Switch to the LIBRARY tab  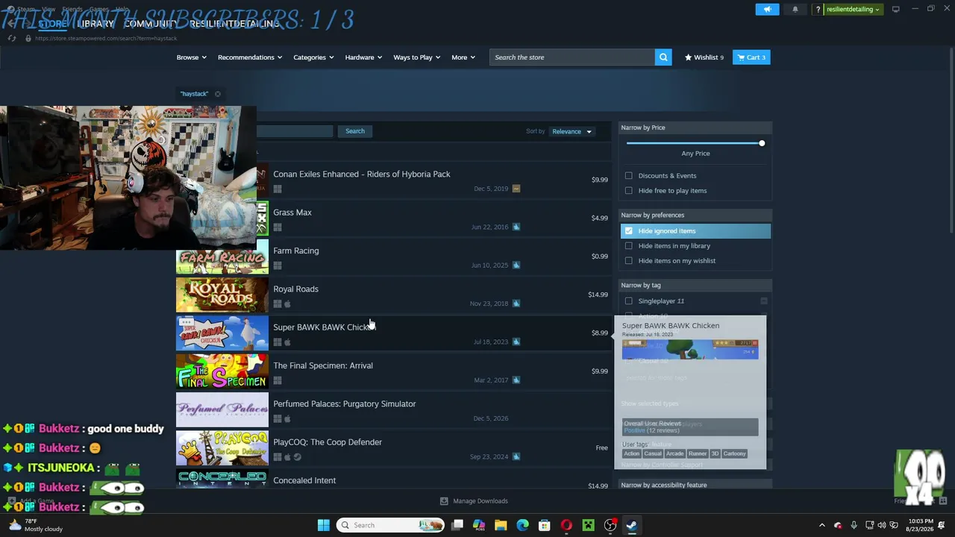coord(95,24)
